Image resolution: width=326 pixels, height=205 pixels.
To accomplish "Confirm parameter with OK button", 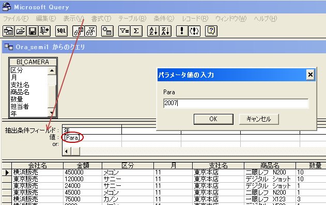I will click(213, 119).
